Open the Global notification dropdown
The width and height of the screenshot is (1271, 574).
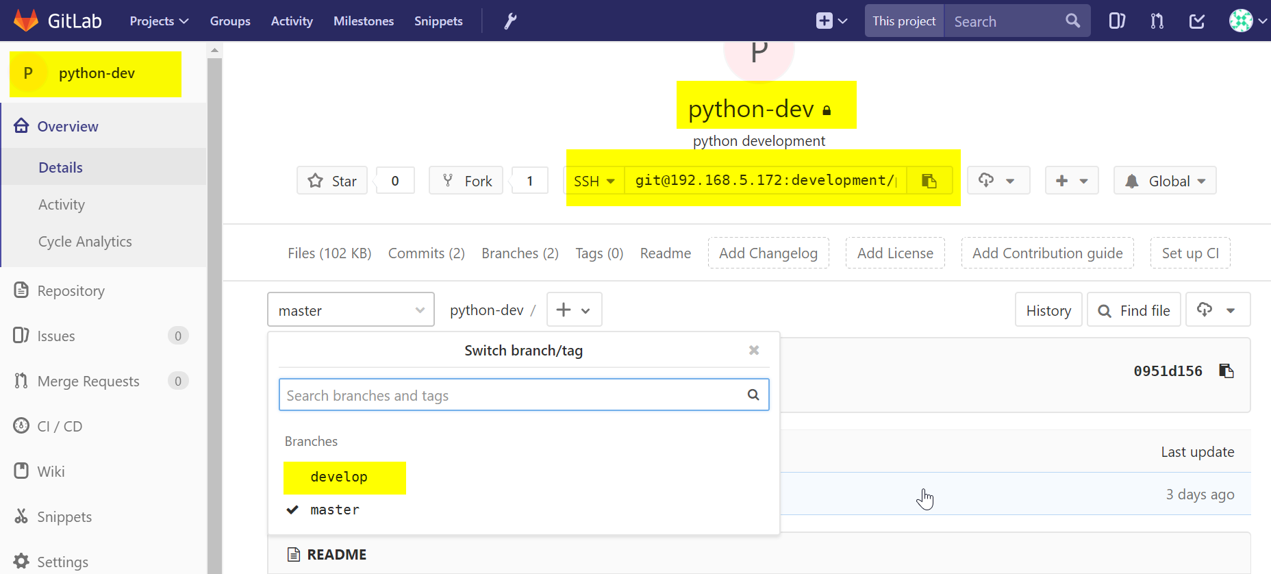tap(1165, 181)
